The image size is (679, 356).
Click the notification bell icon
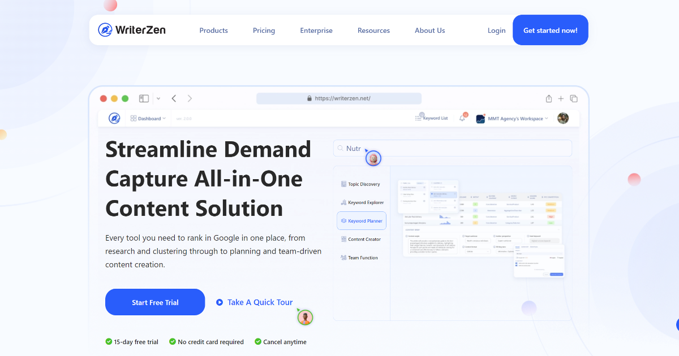462,118
